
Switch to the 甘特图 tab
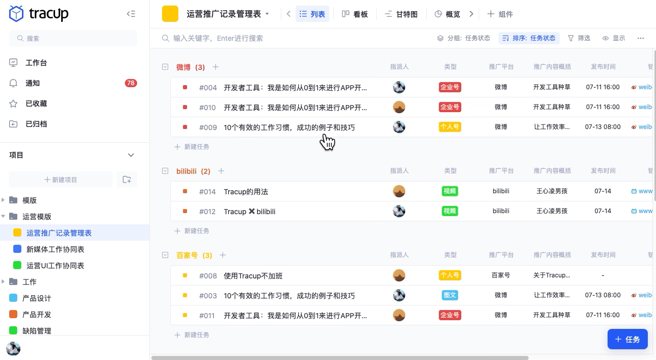[401, 14]
